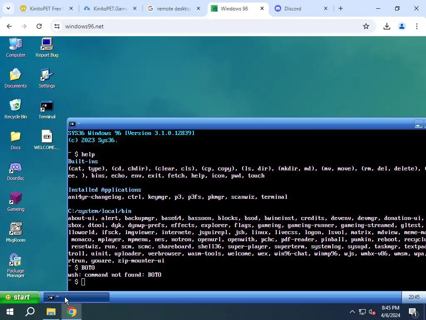426x320 pixels.
Task: Open the Package Manager shortcut
Action: click(16, 265)
